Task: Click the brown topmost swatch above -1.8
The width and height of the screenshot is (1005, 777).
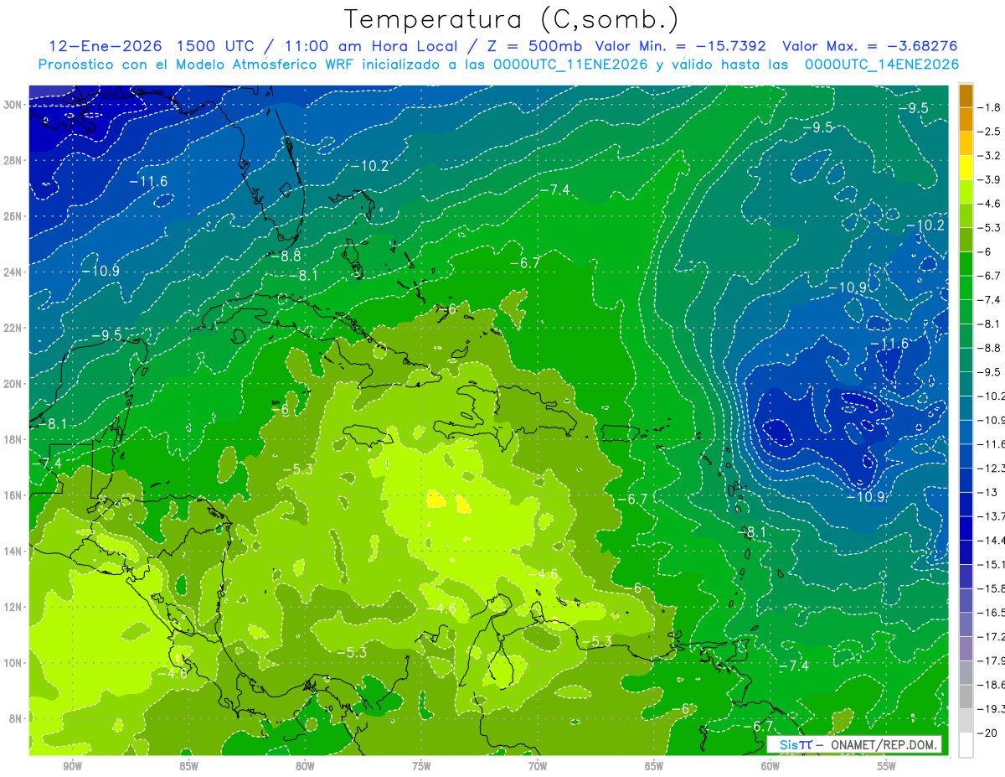Action: pos(966,96)
